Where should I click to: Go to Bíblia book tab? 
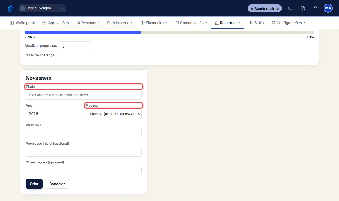point(256,23)
